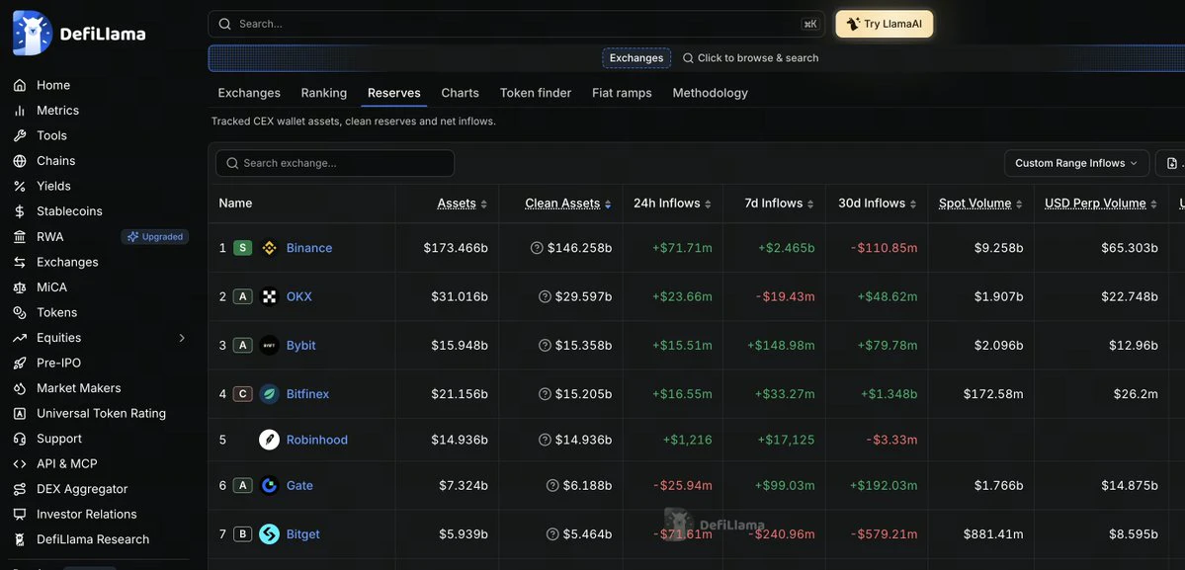Open Metrics via its bar-chart icon
Image resolution: width=1185 pixels, height=570 pixels.
[x=21, y=111]
